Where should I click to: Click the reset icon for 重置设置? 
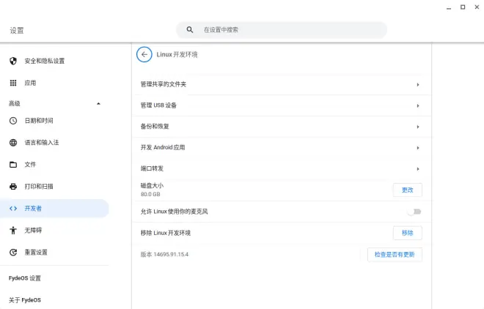click(13, 252)
